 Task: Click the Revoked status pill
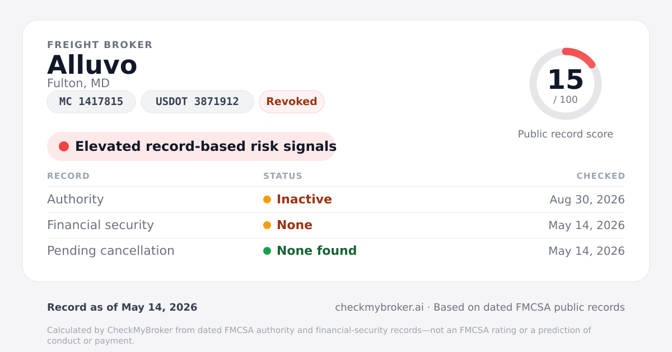292,102
